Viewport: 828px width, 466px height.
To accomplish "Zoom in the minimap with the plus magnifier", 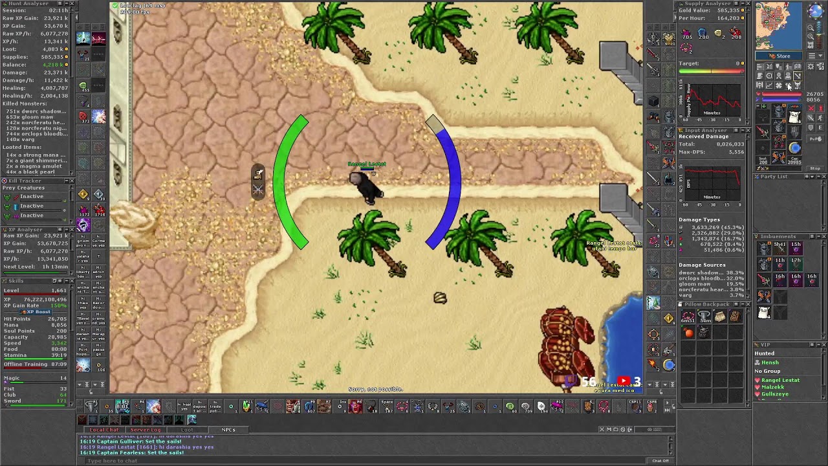I will tap(810, 36).
